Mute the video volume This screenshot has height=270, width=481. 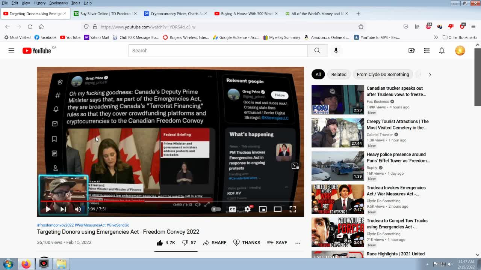[78, 209]
